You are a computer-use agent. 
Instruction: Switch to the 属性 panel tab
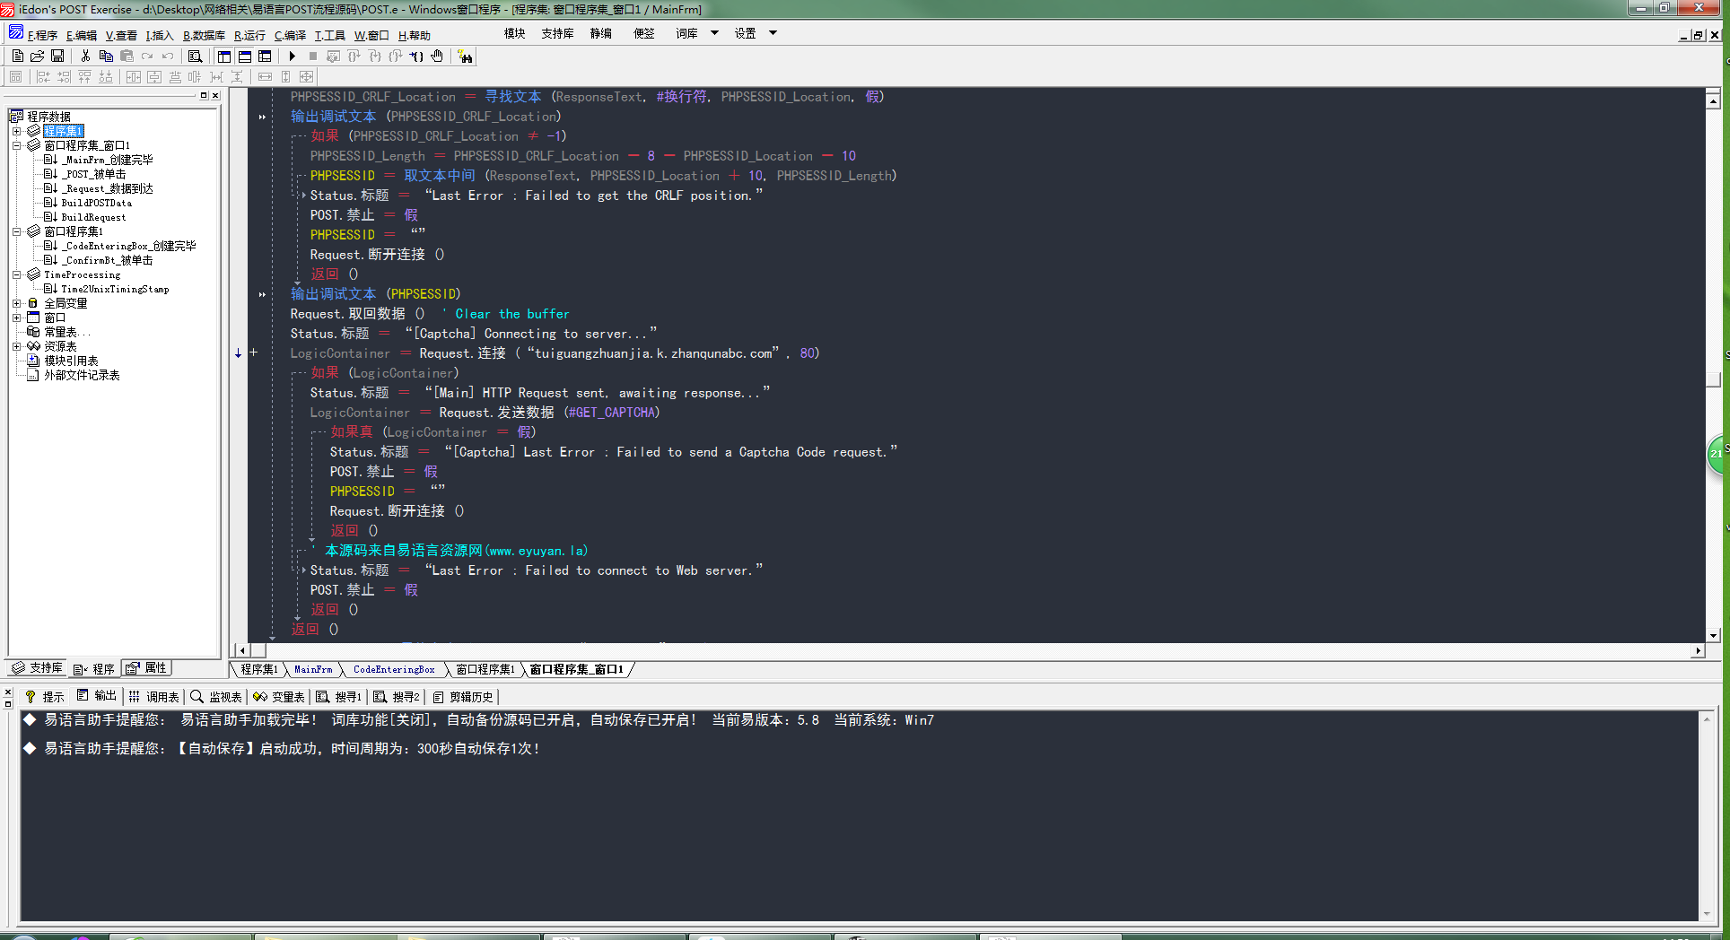(146, 668)
